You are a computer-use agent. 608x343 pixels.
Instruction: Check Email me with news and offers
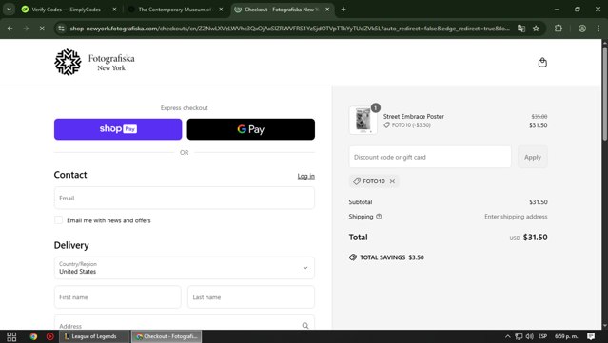[x=59, y=220]
